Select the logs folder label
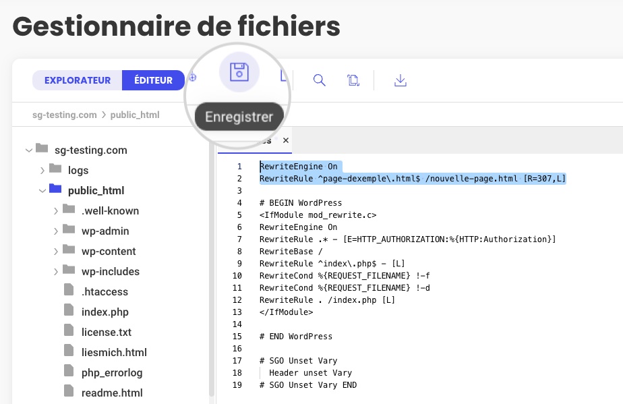Screen dimensions: 623x404 [x=78, y=171]
